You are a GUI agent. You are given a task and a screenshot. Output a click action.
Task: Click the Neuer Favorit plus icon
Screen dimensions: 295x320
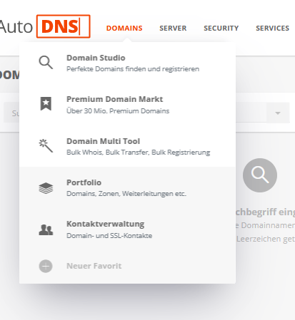pyautogui.click(x=46, y=266)
